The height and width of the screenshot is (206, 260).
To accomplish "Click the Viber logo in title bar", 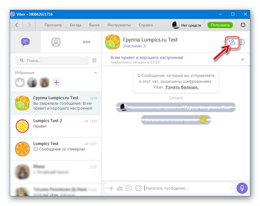I will (13, 14).
